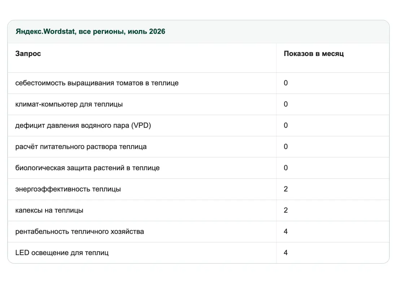
Task: Click query 'энергоэффективность теплицы'
Action: 68,189
